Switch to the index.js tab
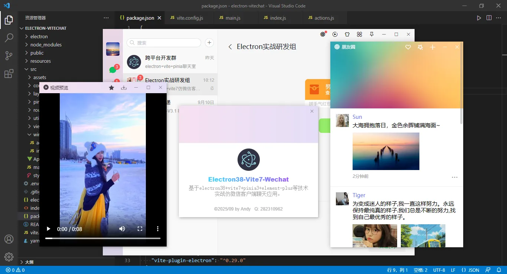 tap(278, 18)
